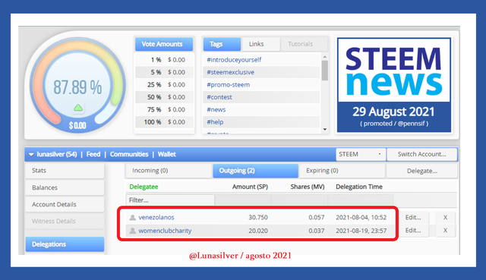Expand the lunasilver account arrow menu
486x280 pixels.
tap(31, 154)
